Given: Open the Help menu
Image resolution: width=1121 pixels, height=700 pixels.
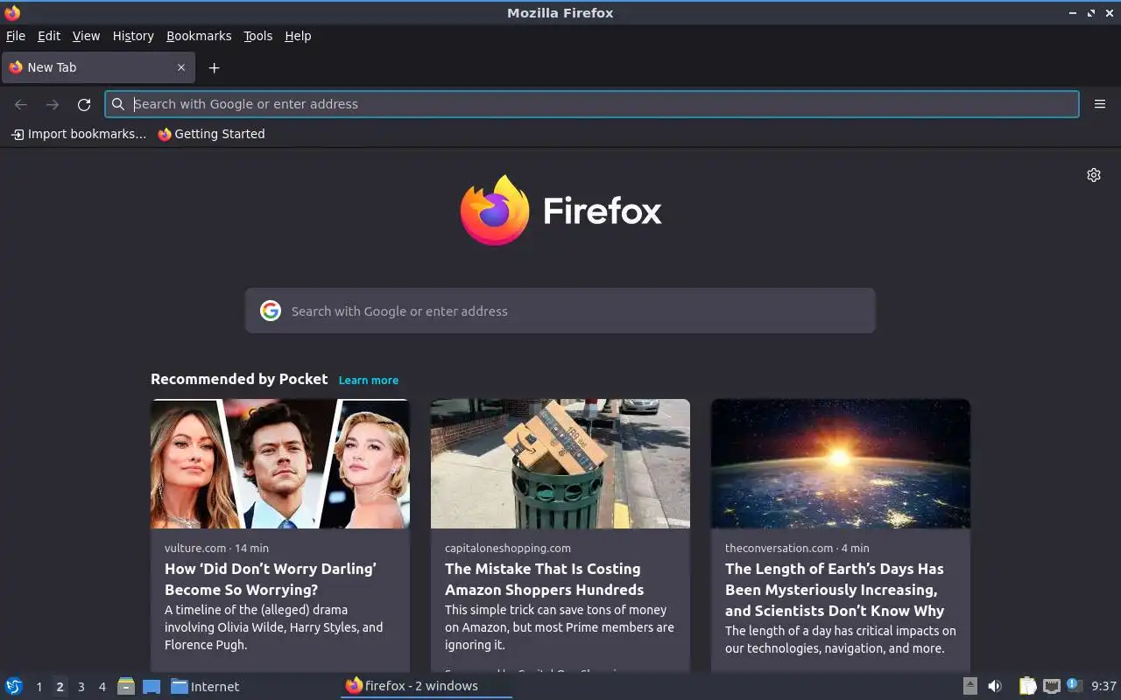Looking at the screenshot, I should click(298, 36).
